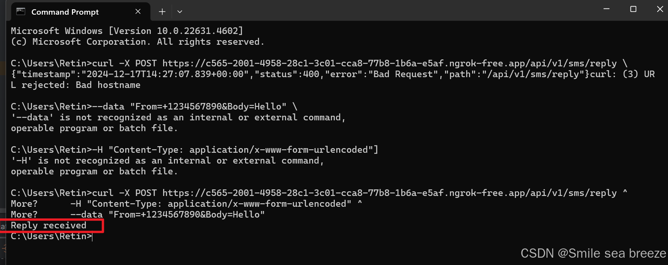Image resolution: width=668 pixels, height=265 pixels.
Task: Select the Bad Request error JSON output
Action: click(271, 74)
